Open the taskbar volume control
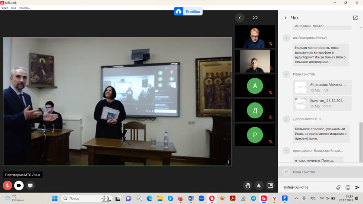Viewport: 363px width, 204px height. click(x=327, y=198)
